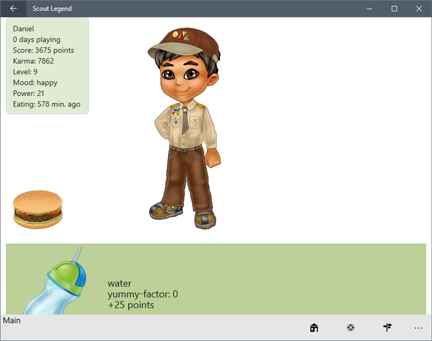Select the 'Karma: 7862' stat line
This screenshot has width=432, height=341.
pyautogui.click(x=33, y=61)
